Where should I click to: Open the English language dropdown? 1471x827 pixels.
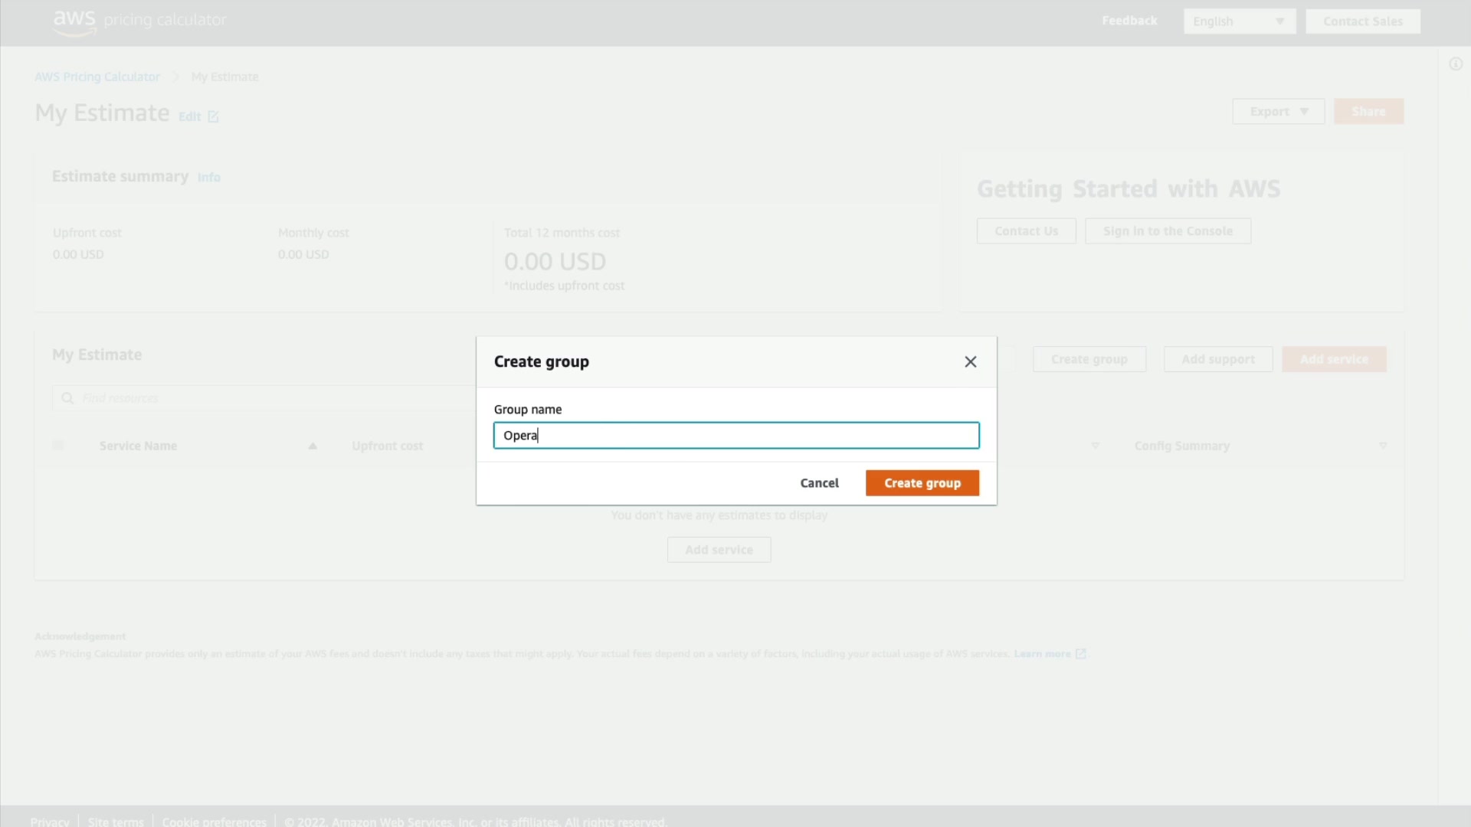click(1239, 21)
